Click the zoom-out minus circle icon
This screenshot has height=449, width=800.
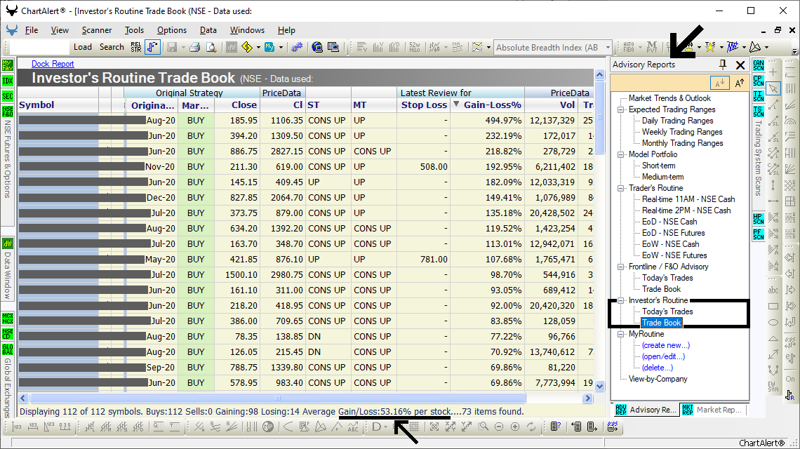pos(499,427)
